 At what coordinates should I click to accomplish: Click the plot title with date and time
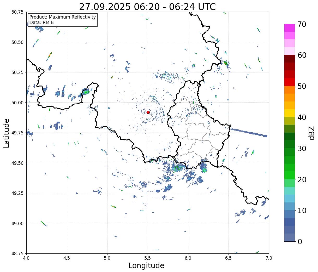click(x=147, y=7)
